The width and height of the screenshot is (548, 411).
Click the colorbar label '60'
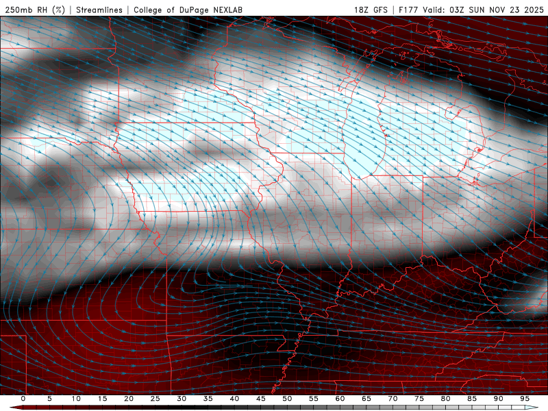click(340, 399)
